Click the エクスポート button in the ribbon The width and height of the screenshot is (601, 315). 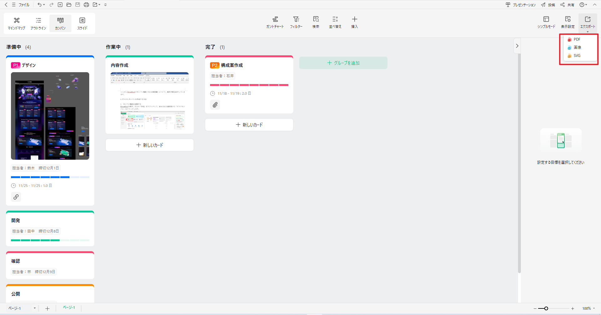(588, 22)
